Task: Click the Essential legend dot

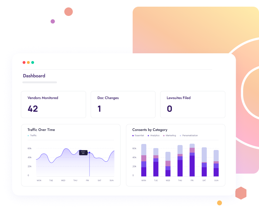Action: click(133, 136)
